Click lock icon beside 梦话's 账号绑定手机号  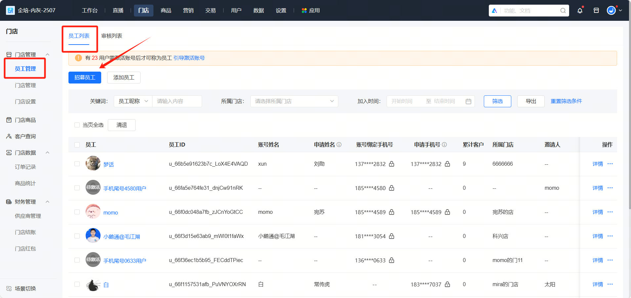[x=392, y=164]
